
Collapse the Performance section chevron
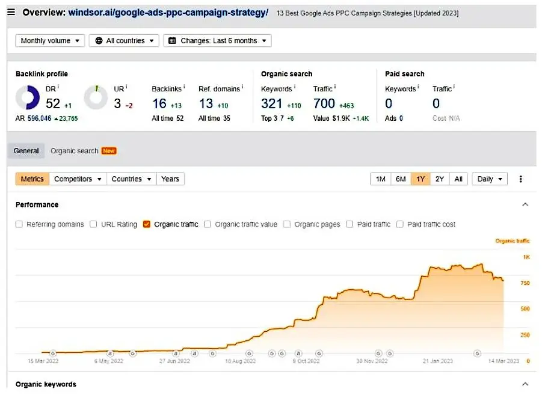(525, 204)
